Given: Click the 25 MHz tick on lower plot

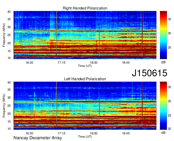Looking at the screenshot, I should tap(9, 106).
